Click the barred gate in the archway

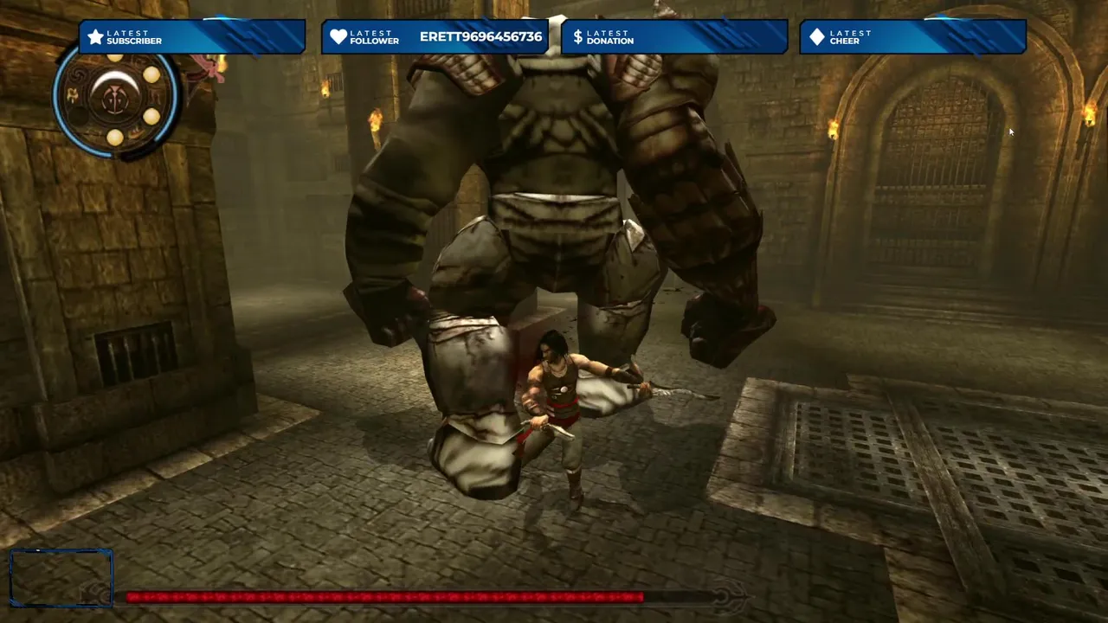pyautogui.click(x=935, y=169)
